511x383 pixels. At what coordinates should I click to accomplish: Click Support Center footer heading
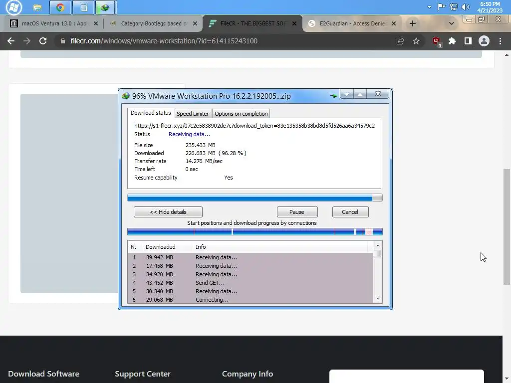143,374
